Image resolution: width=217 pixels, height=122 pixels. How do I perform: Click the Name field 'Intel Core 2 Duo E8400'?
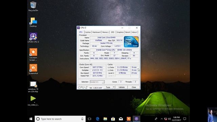106,38
